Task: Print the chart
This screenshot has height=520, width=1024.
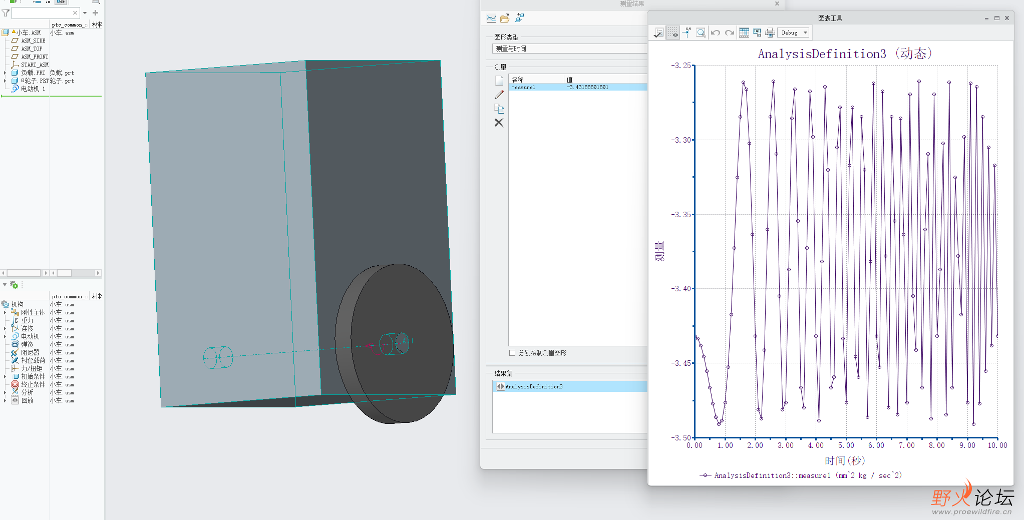Action: pos(770,33)
